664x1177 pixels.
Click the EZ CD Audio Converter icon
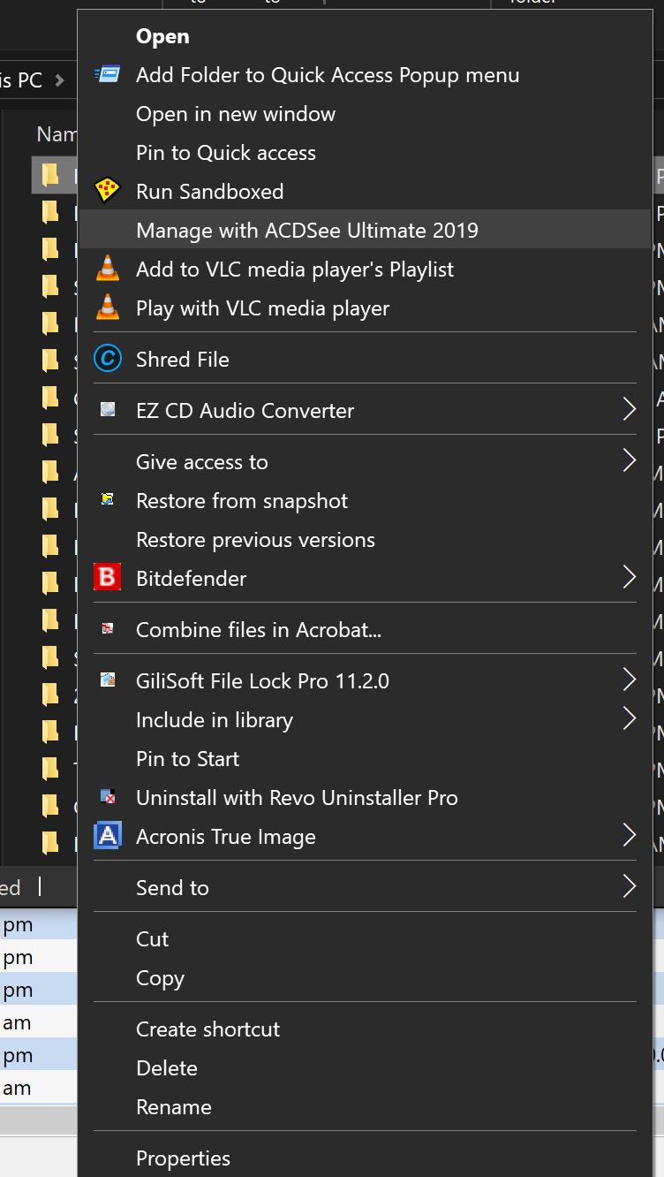[x=108, y=409]
